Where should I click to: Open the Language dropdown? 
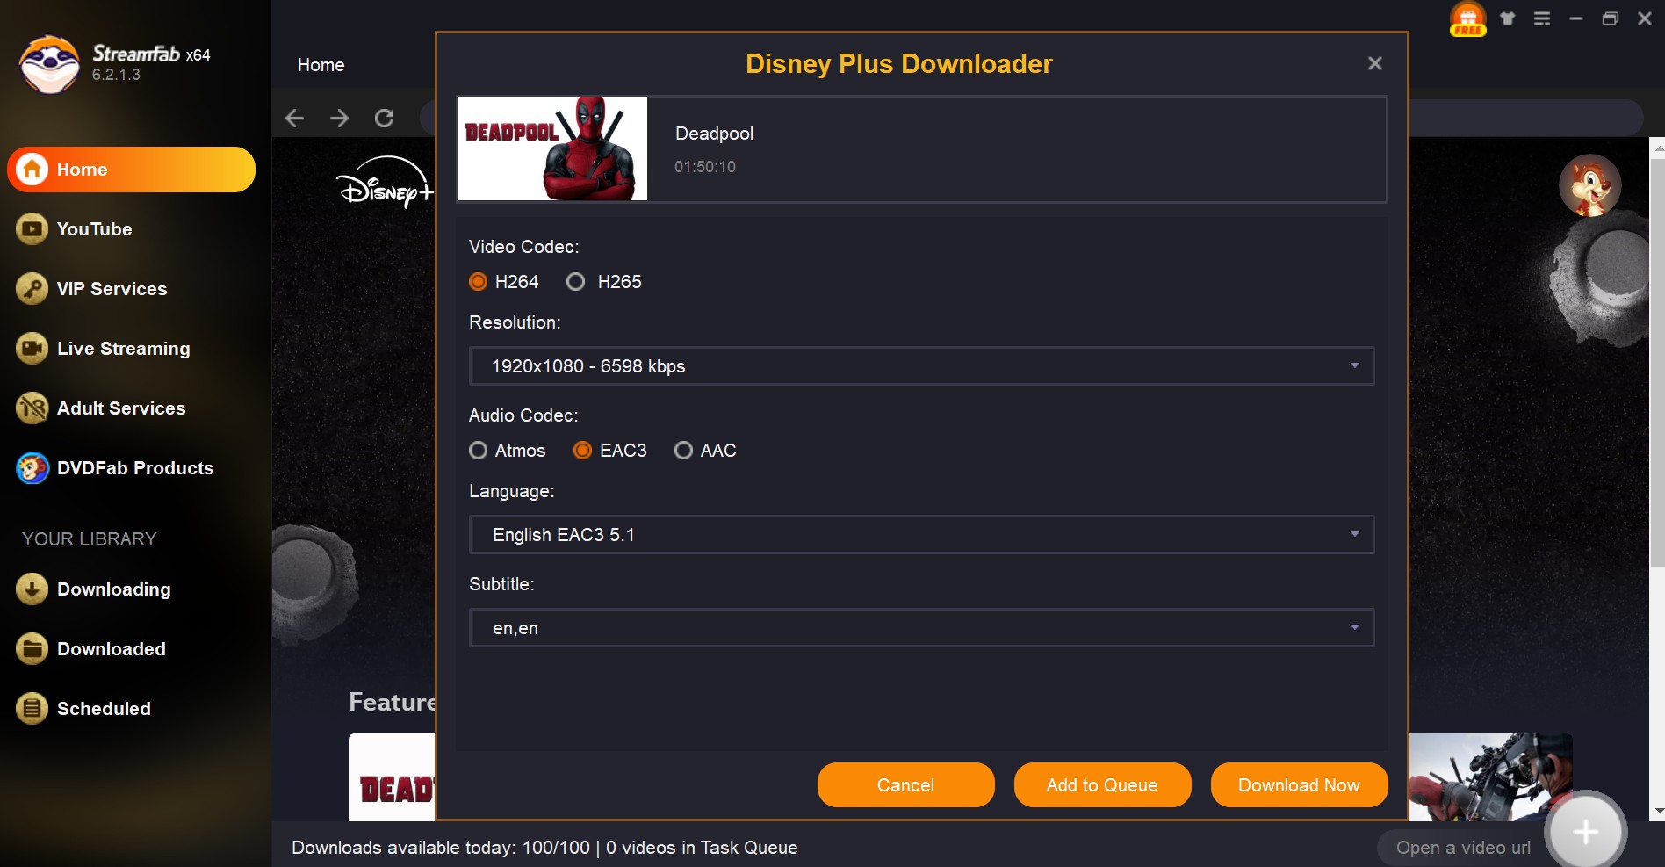click(921, 535)
